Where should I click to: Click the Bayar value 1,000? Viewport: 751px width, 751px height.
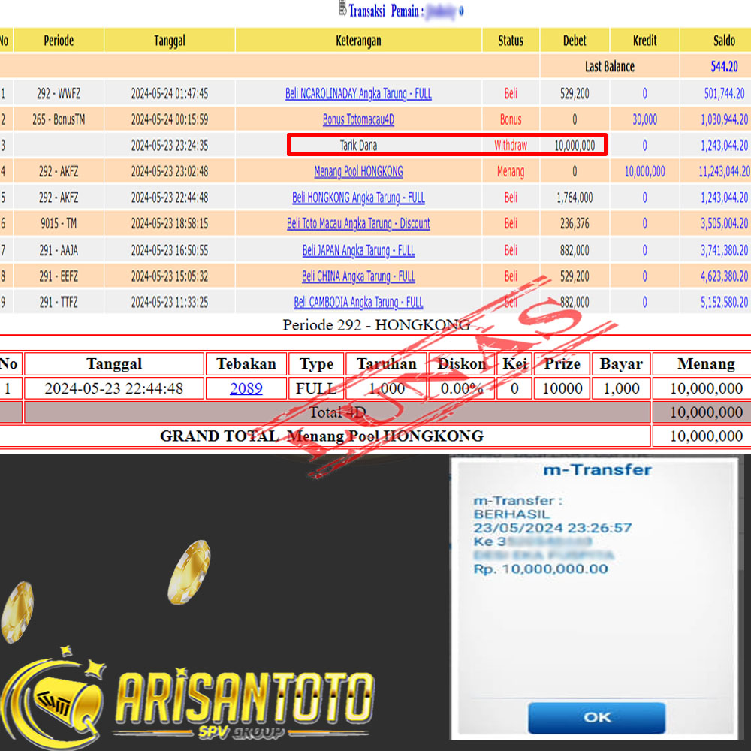[x=621, y=388]
